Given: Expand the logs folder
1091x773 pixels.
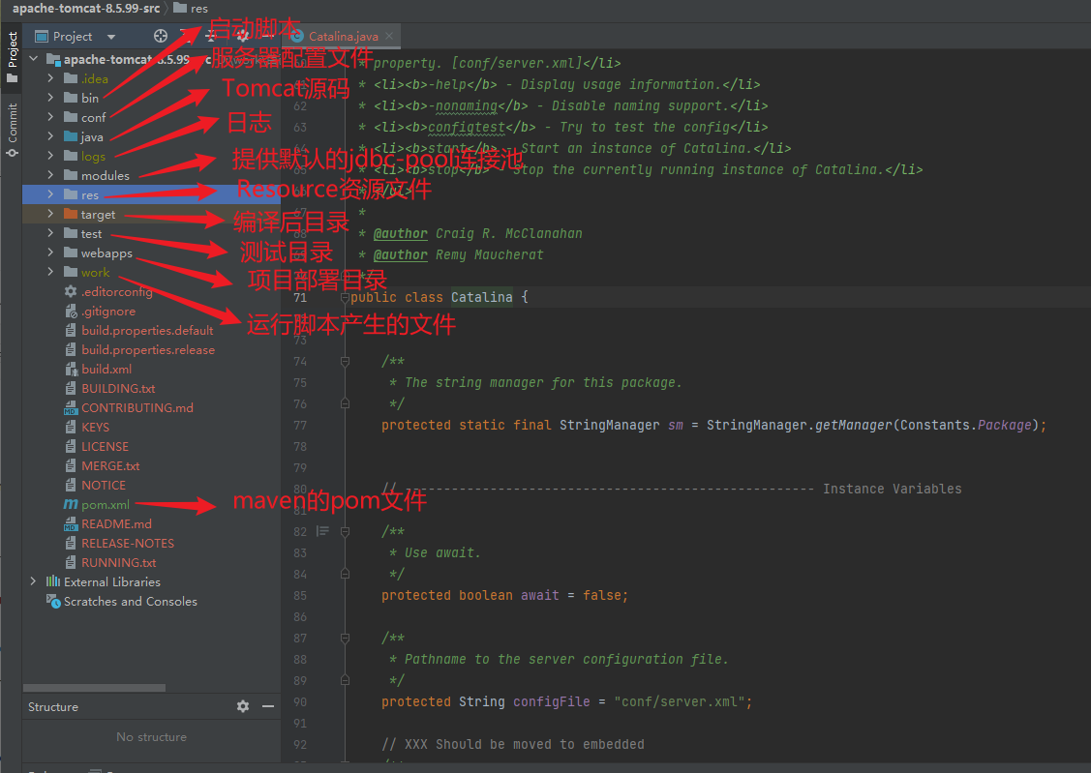Looking at the screenshot, I should [x=50, y=156].
